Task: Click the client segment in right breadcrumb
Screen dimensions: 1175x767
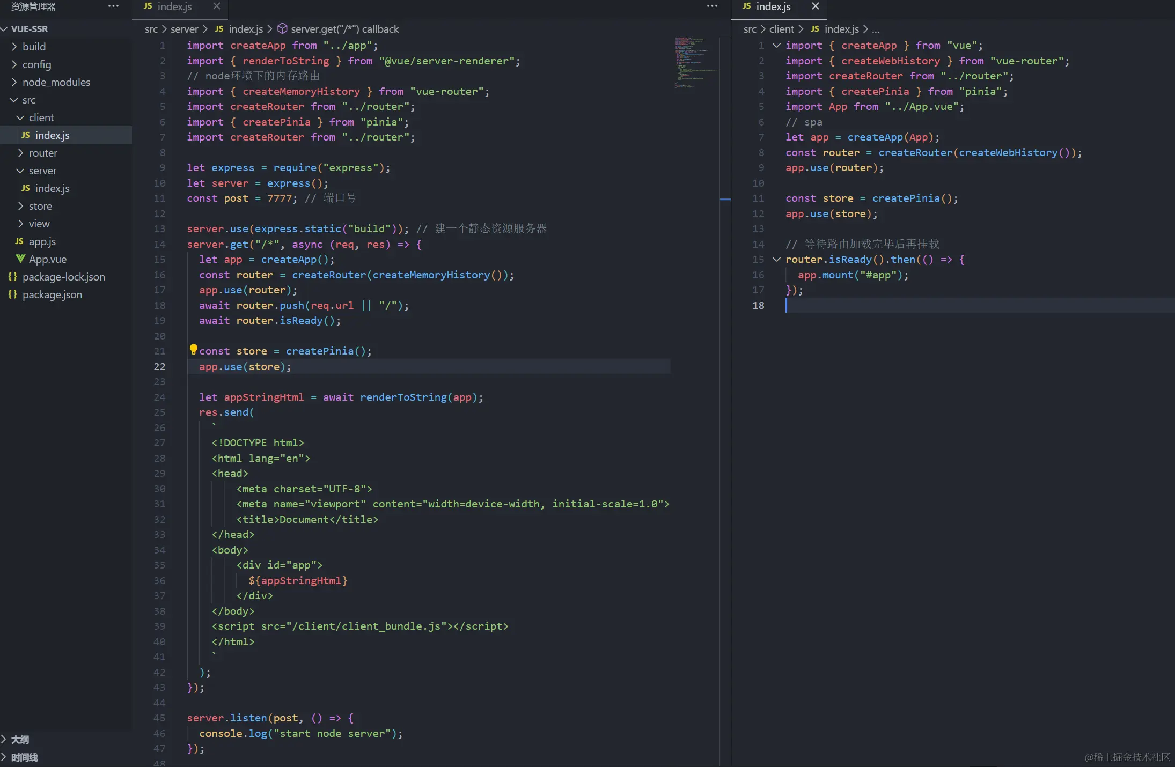Action: (x=781, y=29)
